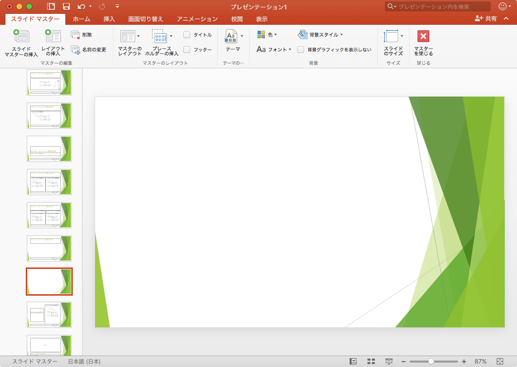Select the Slide Master (スライド マスター) tab
Screen dimensions: 517x367
(x=35, y=19)
